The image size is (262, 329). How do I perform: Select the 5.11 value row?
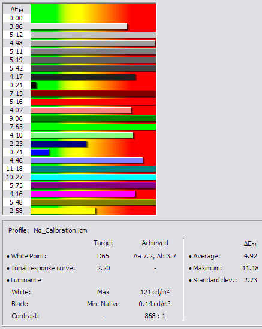(16, 51)
